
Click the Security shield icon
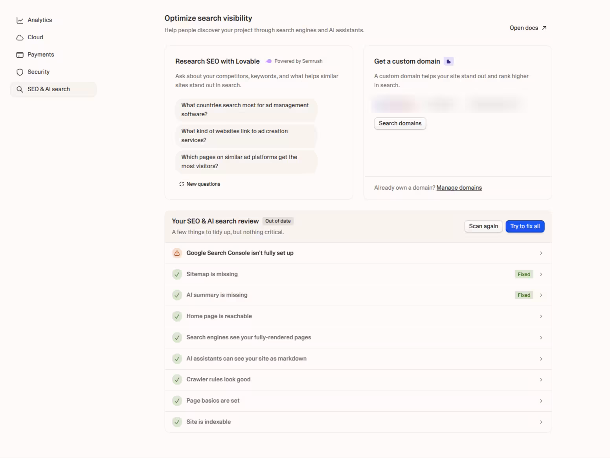(x=20, y=72)
